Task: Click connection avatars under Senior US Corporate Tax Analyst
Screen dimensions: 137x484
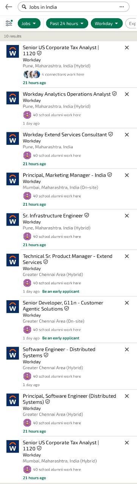Action: pos(31,74)
